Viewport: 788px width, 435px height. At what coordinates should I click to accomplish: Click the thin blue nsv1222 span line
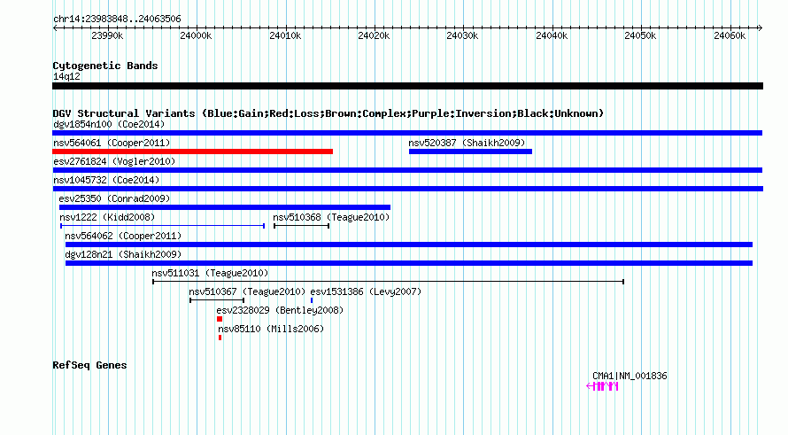[x=162, y=226]
